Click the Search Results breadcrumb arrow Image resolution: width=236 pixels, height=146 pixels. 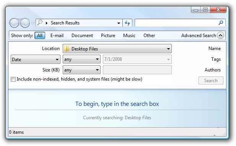[x=47, y=23]
